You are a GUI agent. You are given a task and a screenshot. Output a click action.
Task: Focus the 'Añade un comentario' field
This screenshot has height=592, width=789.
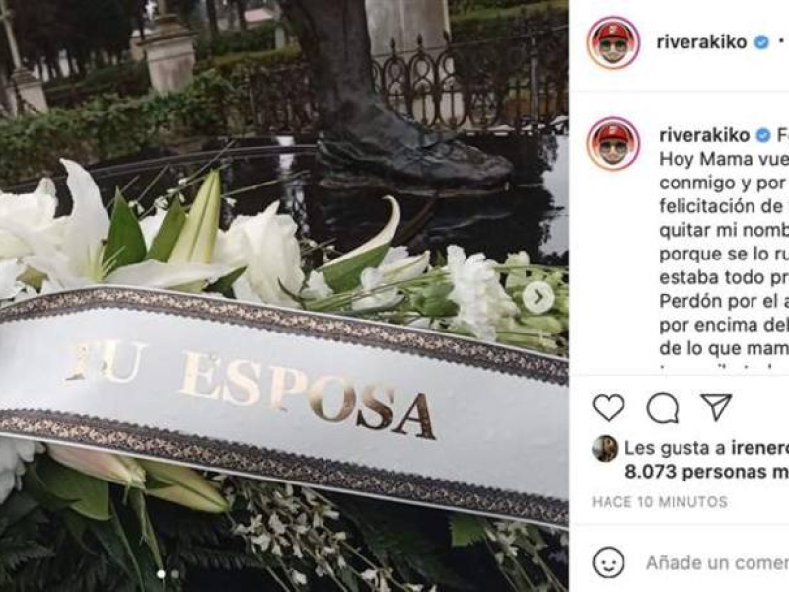(717, 562)
